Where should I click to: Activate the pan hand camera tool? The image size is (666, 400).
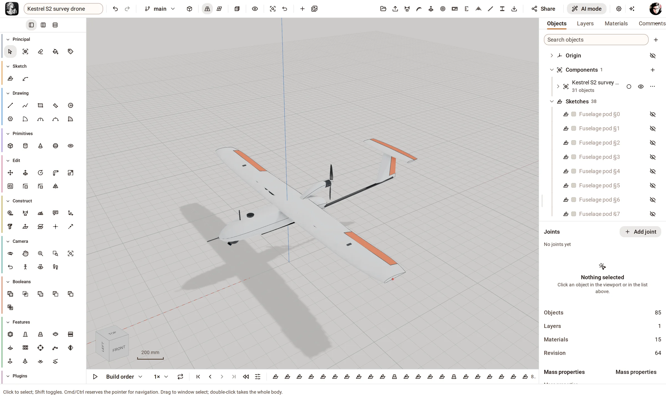pyautogui.click(x=25, y=253)
